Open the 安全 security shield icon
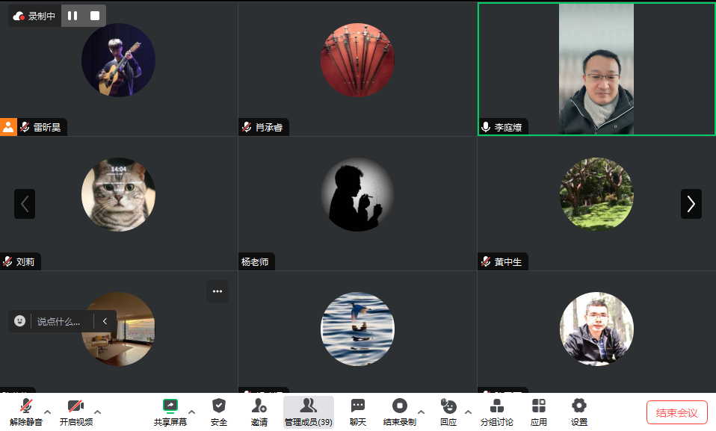Screen dimensions: 716x431 [218, 406]
